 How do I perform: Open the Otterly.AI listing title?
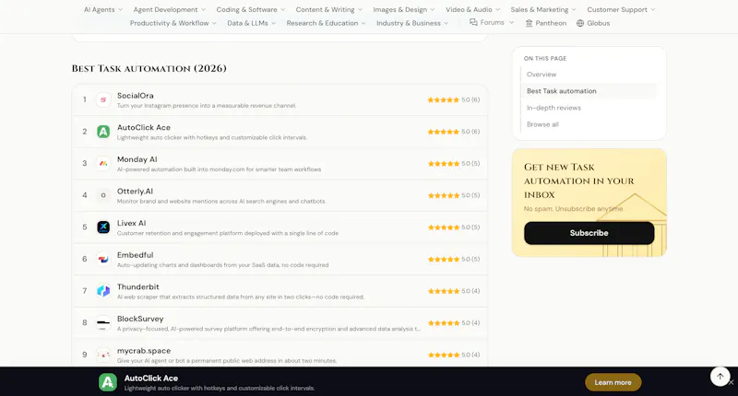click(135, 192)
